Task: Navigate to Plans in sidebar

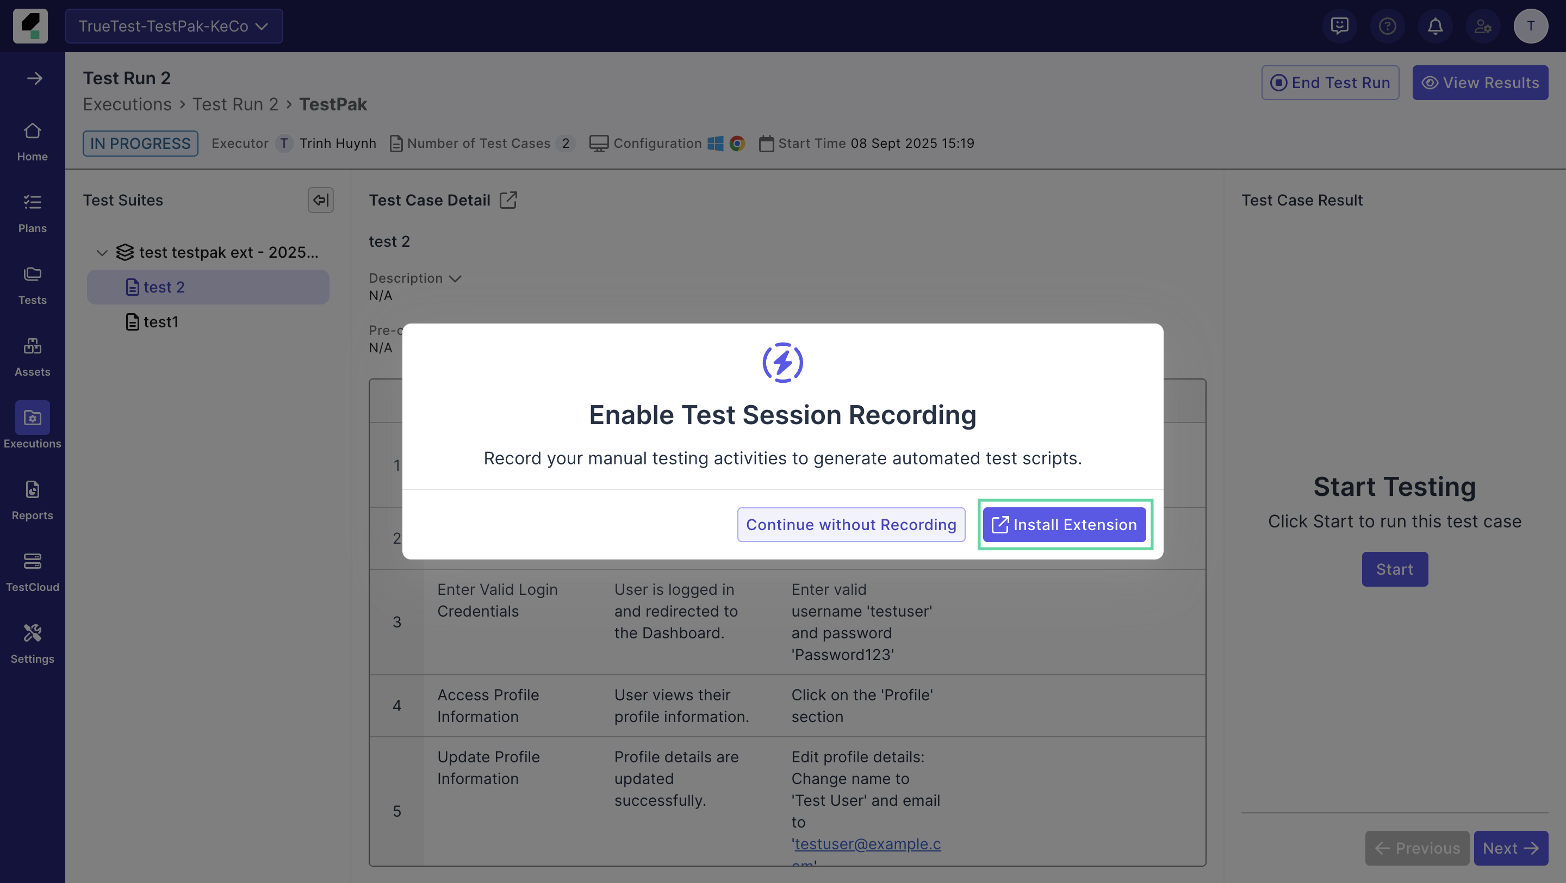Action: tap(32, 213)
